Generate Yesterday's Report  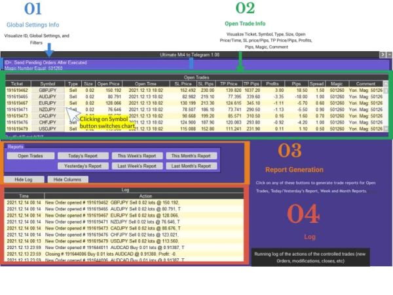(x=82, y=167)
